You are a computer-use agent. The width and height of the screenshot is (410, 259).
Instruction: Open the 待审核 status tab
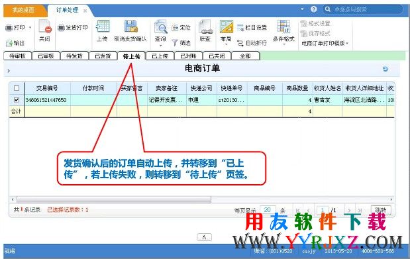pos(17,56)
